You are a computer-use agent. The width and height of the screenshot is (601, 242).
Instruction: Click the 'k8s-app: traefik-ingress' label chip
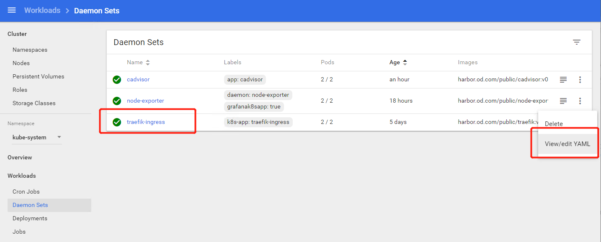258,122
